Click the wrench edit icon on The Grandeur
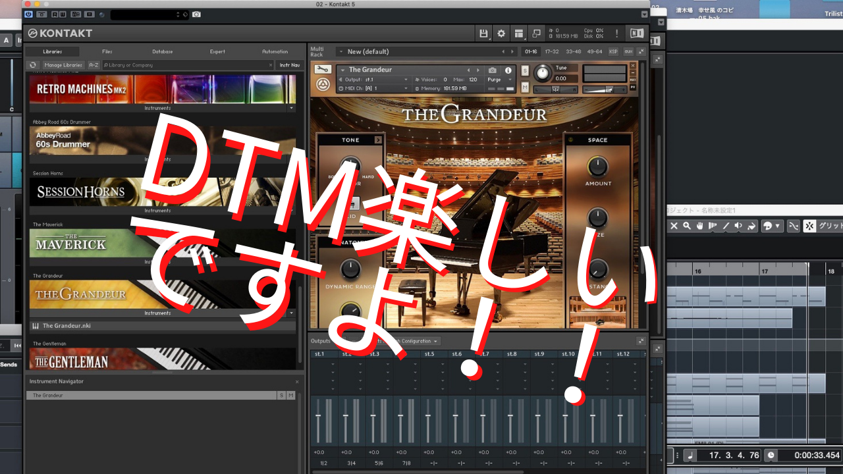 click(x=322, y=70)
